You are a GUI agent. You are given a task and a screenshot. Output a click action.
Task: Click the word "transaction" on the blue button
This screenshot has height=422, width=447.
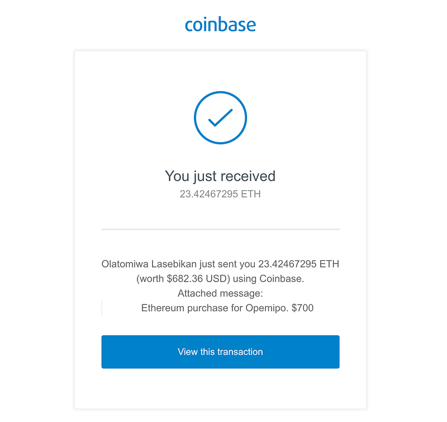[x=240, y=351]
